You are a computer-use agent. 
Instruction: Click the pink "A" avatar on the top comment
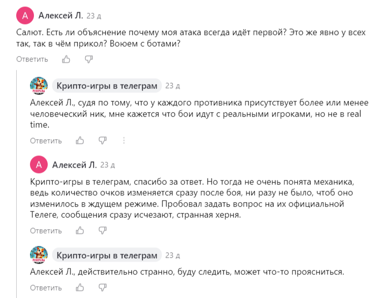25,16
